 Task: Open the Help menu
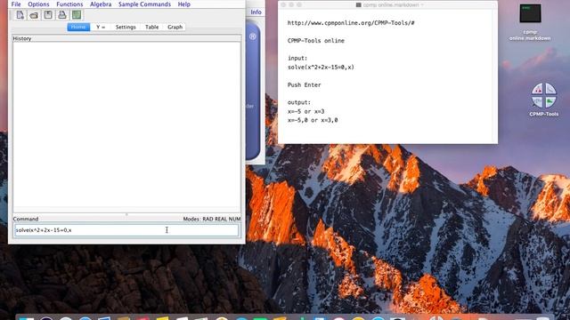(184, 4)
